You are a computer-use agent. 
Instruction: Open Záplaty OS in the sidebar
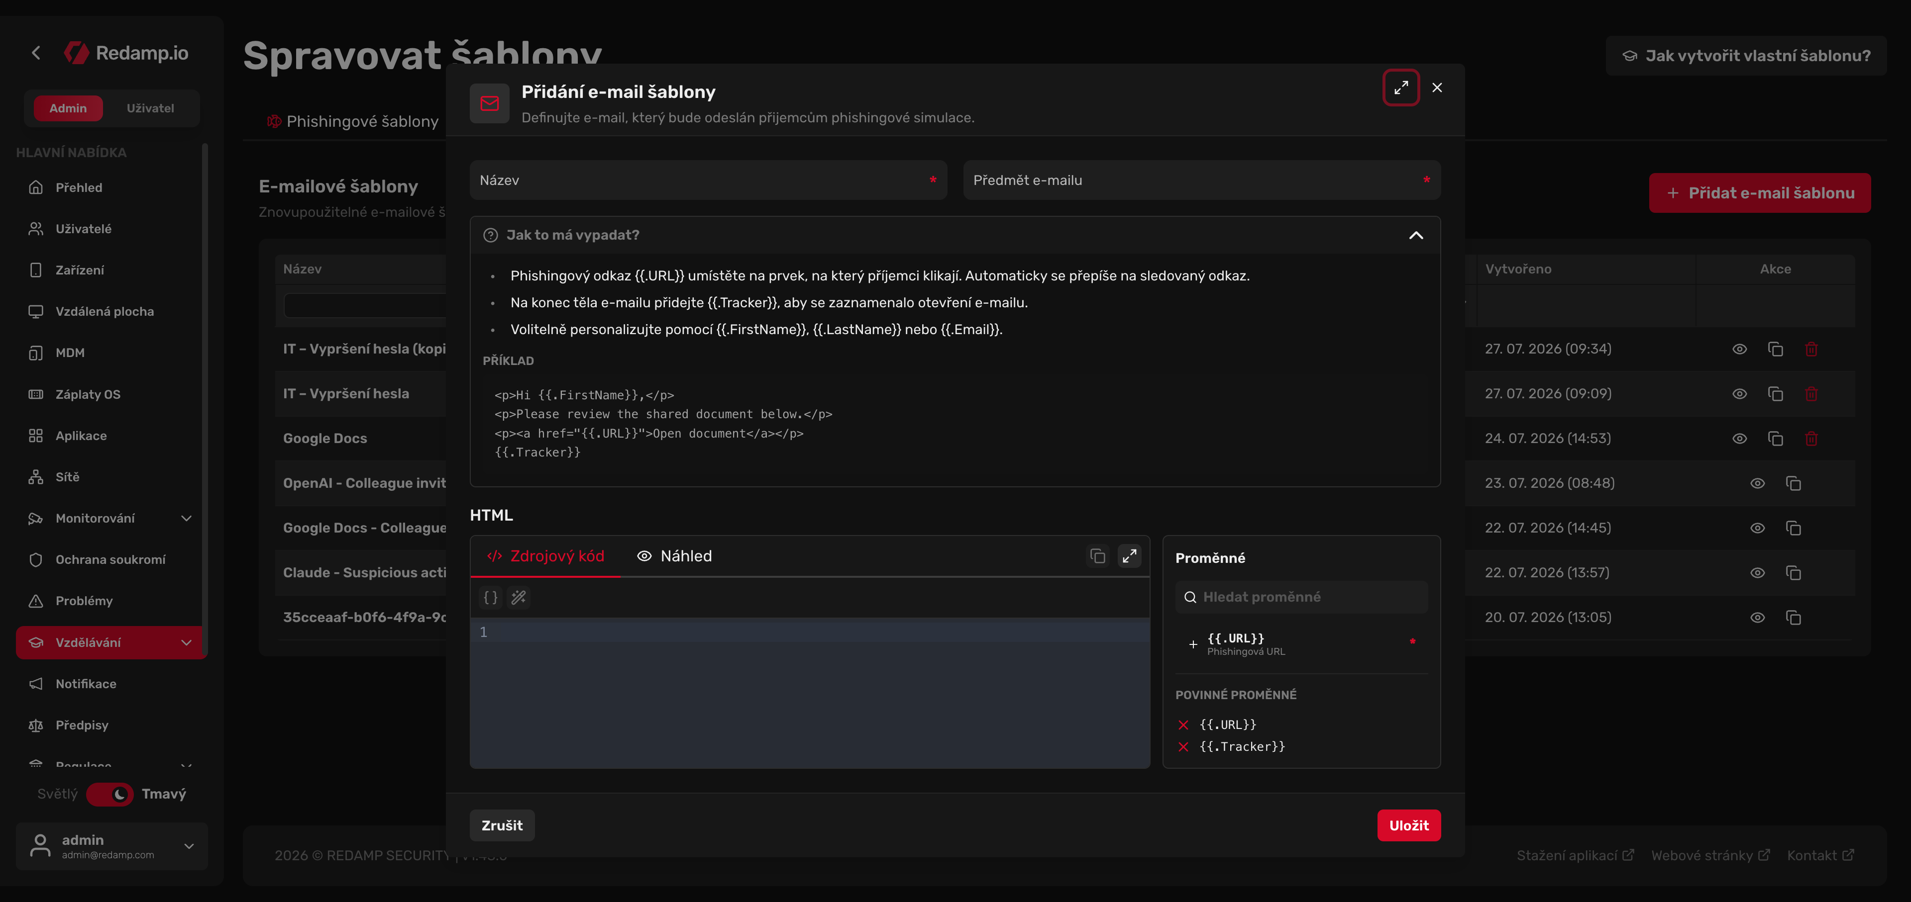(x=110, y=394)
